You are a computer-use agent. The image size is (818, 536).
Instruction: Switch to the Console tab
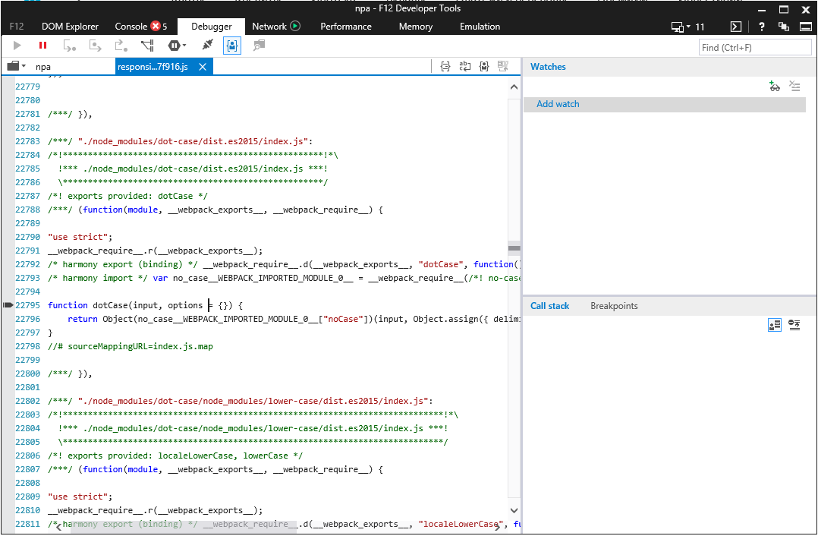point(131,26)
